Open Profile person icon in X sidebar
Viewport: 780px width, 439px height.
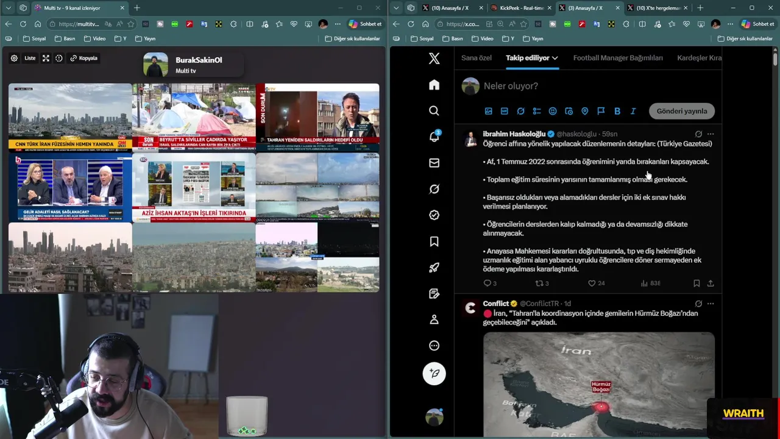(x=434, y=319)
